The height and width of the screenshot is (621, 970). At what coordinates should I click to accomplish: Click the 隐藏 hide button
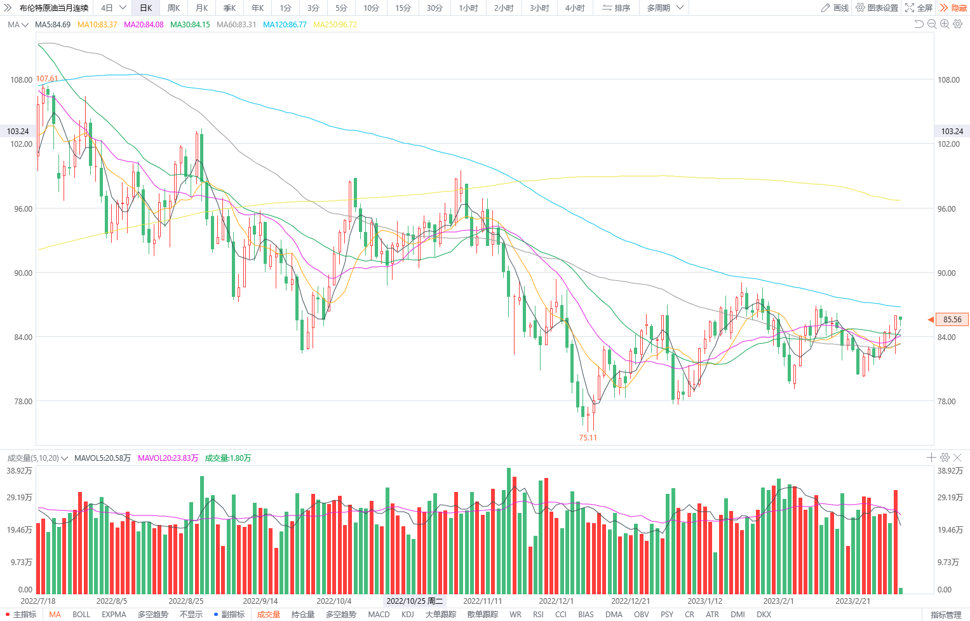click(953, 8)
